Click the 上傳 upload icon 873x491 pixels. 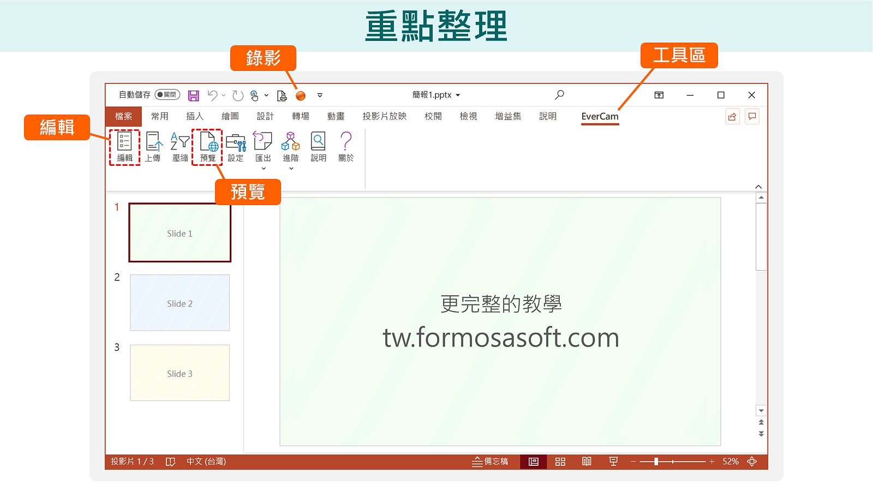(x=153, y=146)
